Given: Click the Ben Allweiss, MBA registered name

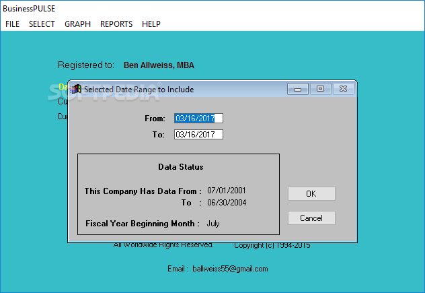Looking at the screenshot, I should (159, 65).
